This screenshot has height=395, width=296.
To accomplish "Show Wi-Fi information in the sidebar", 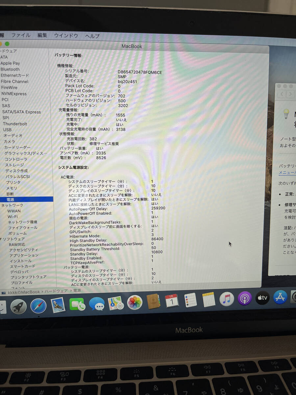I will [12, 217].
